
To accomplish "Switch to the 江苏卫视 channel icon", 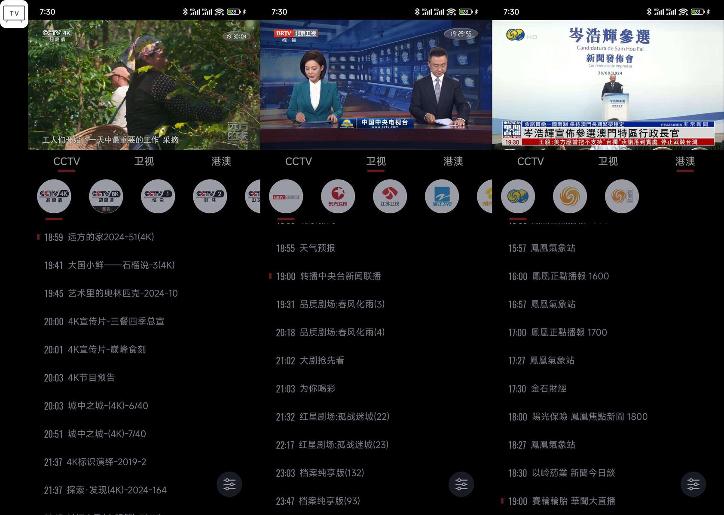I will 390,197.
